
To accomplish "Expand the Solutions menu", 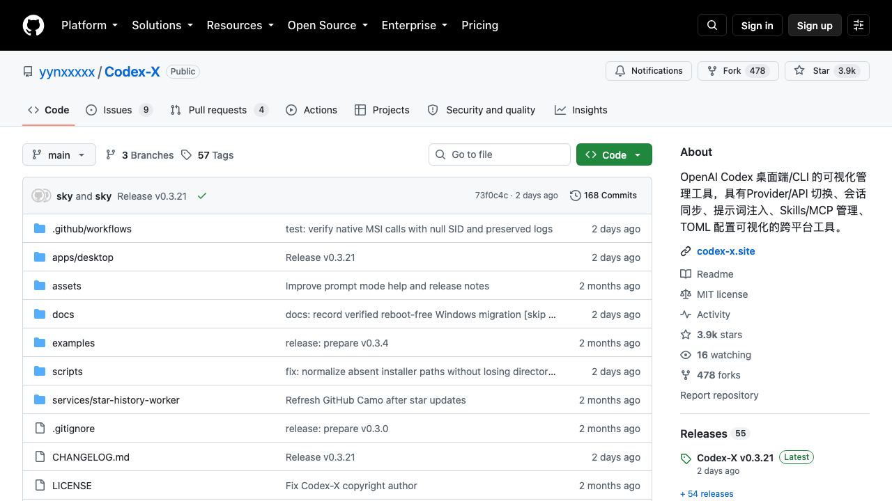I will coord(162,25).
